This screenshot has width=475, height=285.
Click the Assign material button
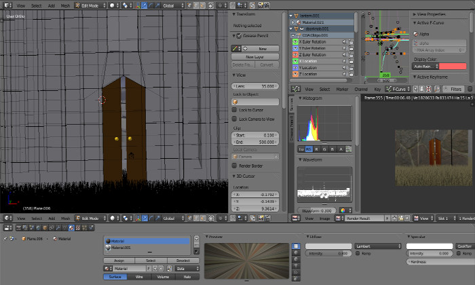tap(117, 260)
